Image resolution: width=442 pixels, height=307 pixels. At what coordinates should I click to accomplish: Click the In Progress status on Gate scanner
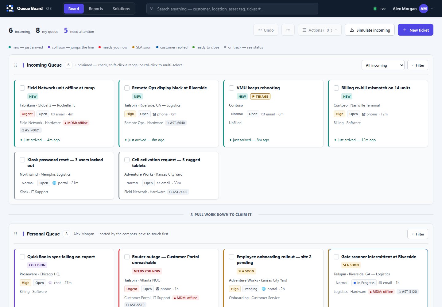(364, 283)
